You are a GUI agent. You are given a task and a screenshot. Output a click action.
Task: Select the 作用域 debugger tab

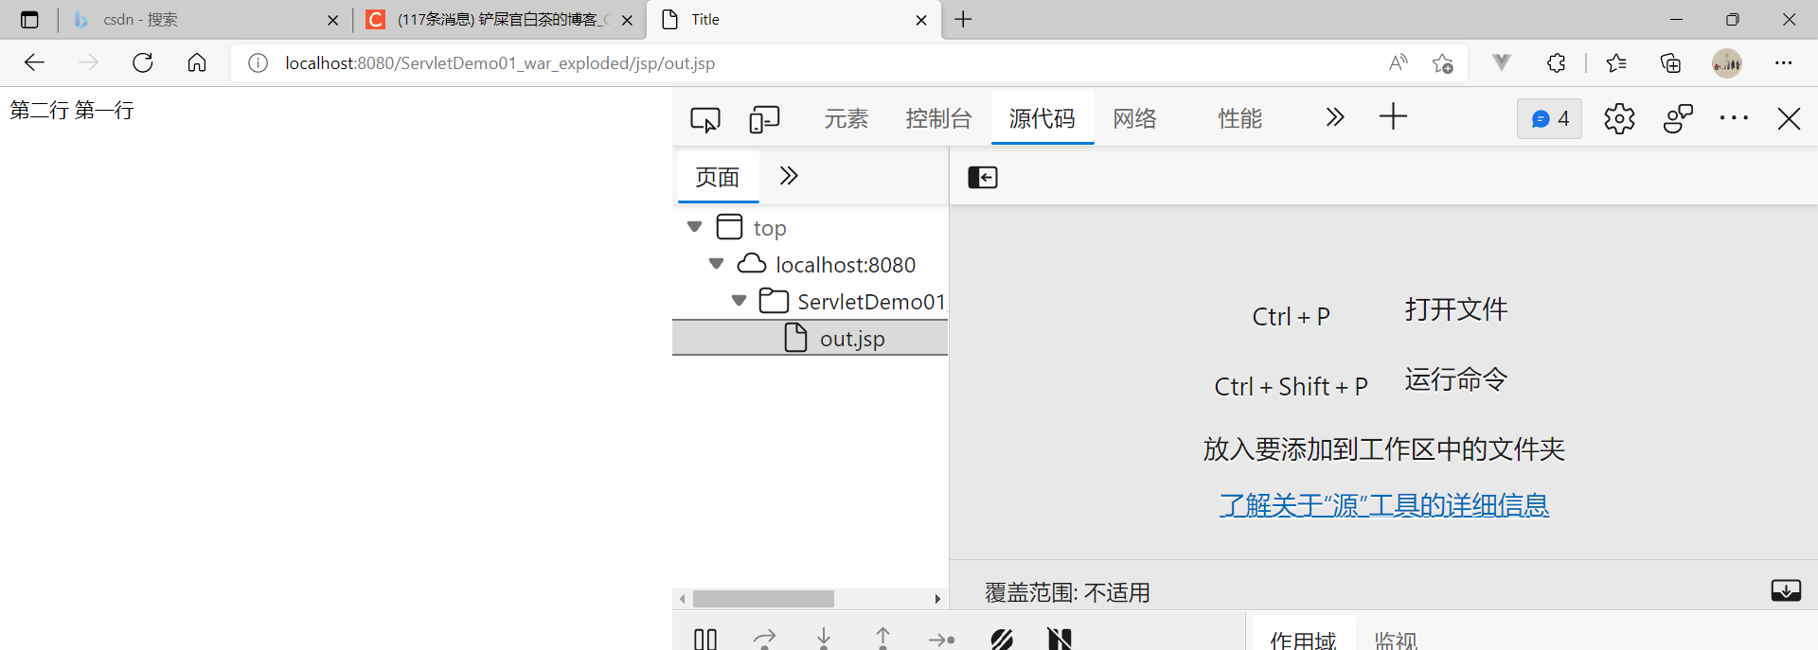coord(1303,640)
